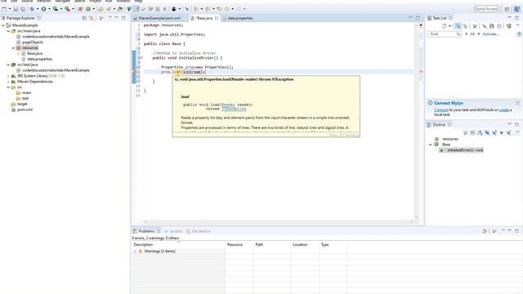The image size is (523, 294).
Task: Click Activate... link in Task List
Action: tap(490, 34)
